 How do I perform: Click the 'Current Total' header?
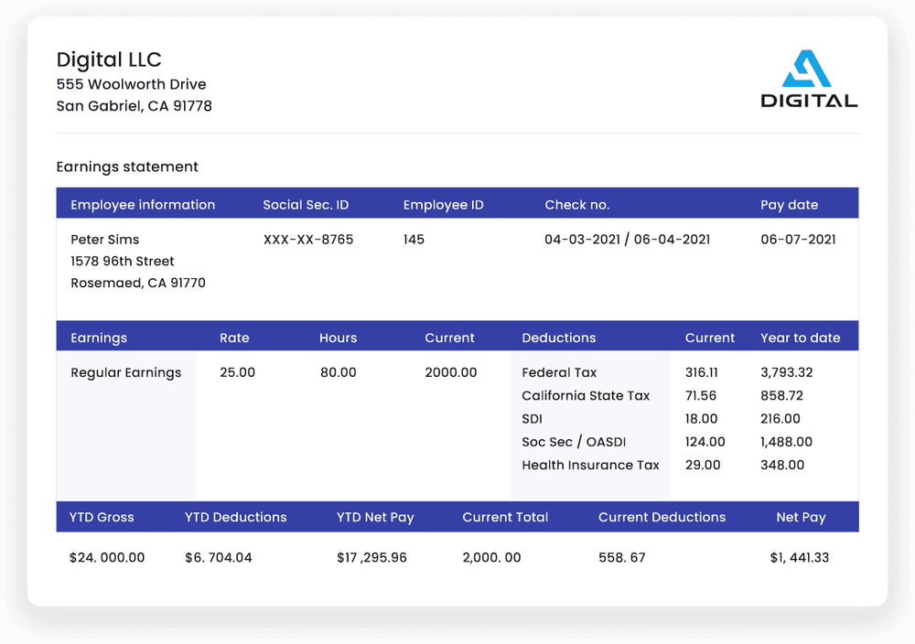505,518
